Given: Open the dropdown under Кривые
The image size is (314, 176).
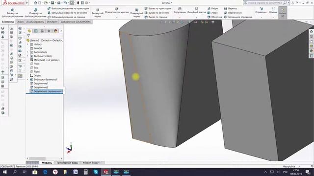Looking at the screenshot, I should pyautogui.click(x=273, y=17).
